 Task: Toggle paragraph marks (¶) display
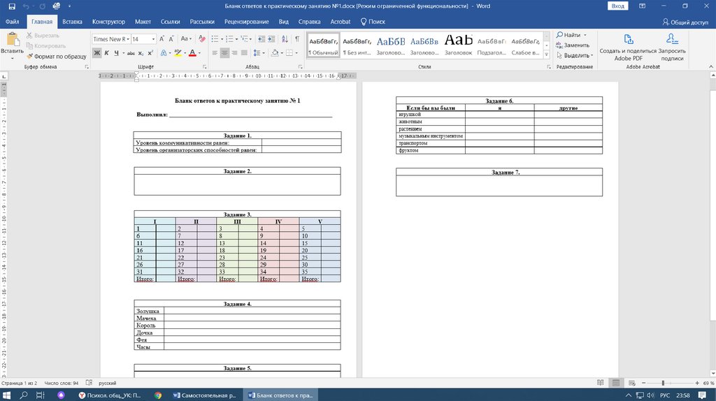[x=297, y=39]
